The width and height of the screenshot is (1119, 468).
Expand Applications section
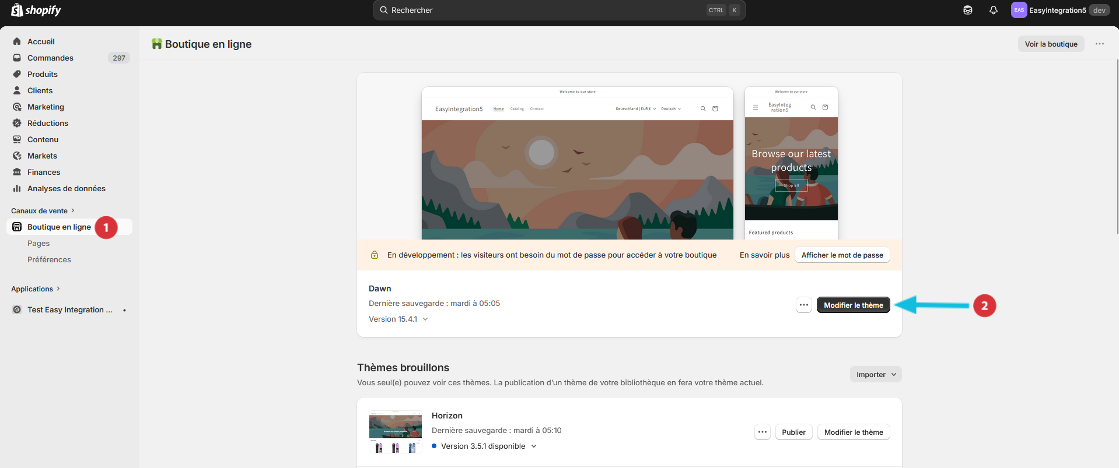point(35,288)
